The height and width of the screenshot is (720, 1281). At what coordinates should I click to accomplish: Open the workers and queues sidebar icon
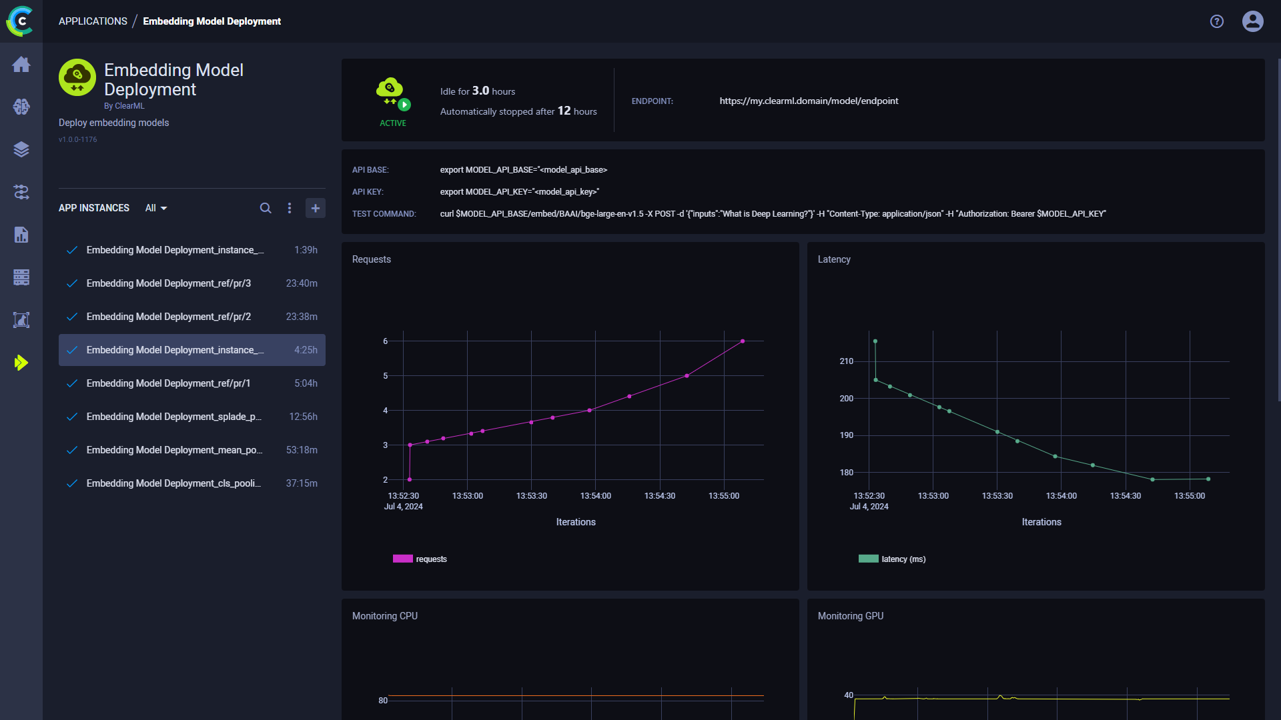(21, 277)
